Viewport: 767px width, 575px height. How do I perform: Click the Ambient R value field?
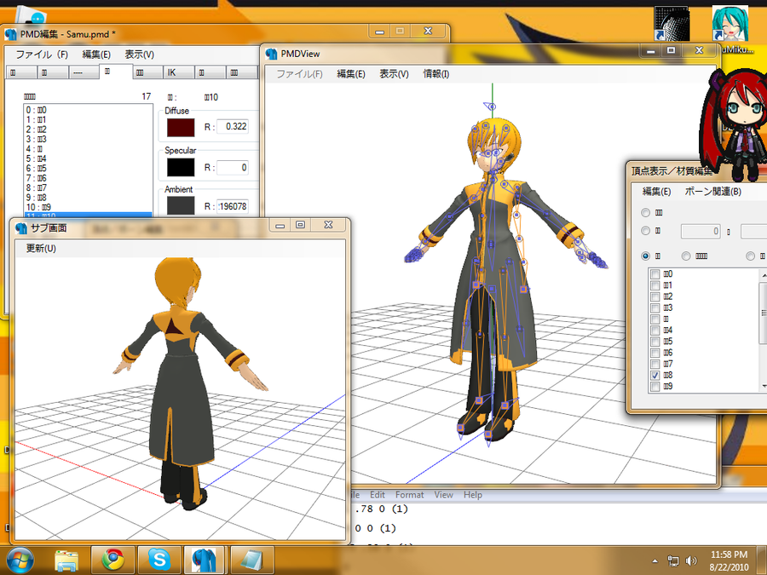pyautogui.click(x=233, y=207)
